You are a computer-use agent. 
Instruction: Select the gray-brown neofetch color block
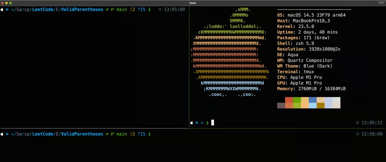tap(281, 105)
